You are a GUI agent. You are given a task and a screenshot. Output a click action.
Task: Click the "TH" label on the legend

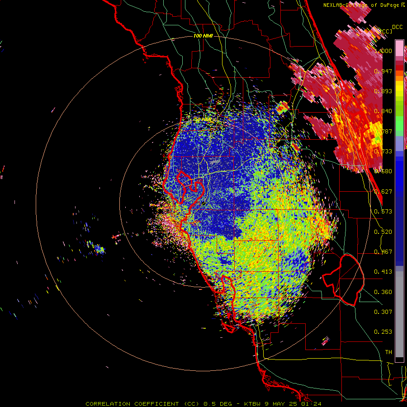tap(388, 352)
